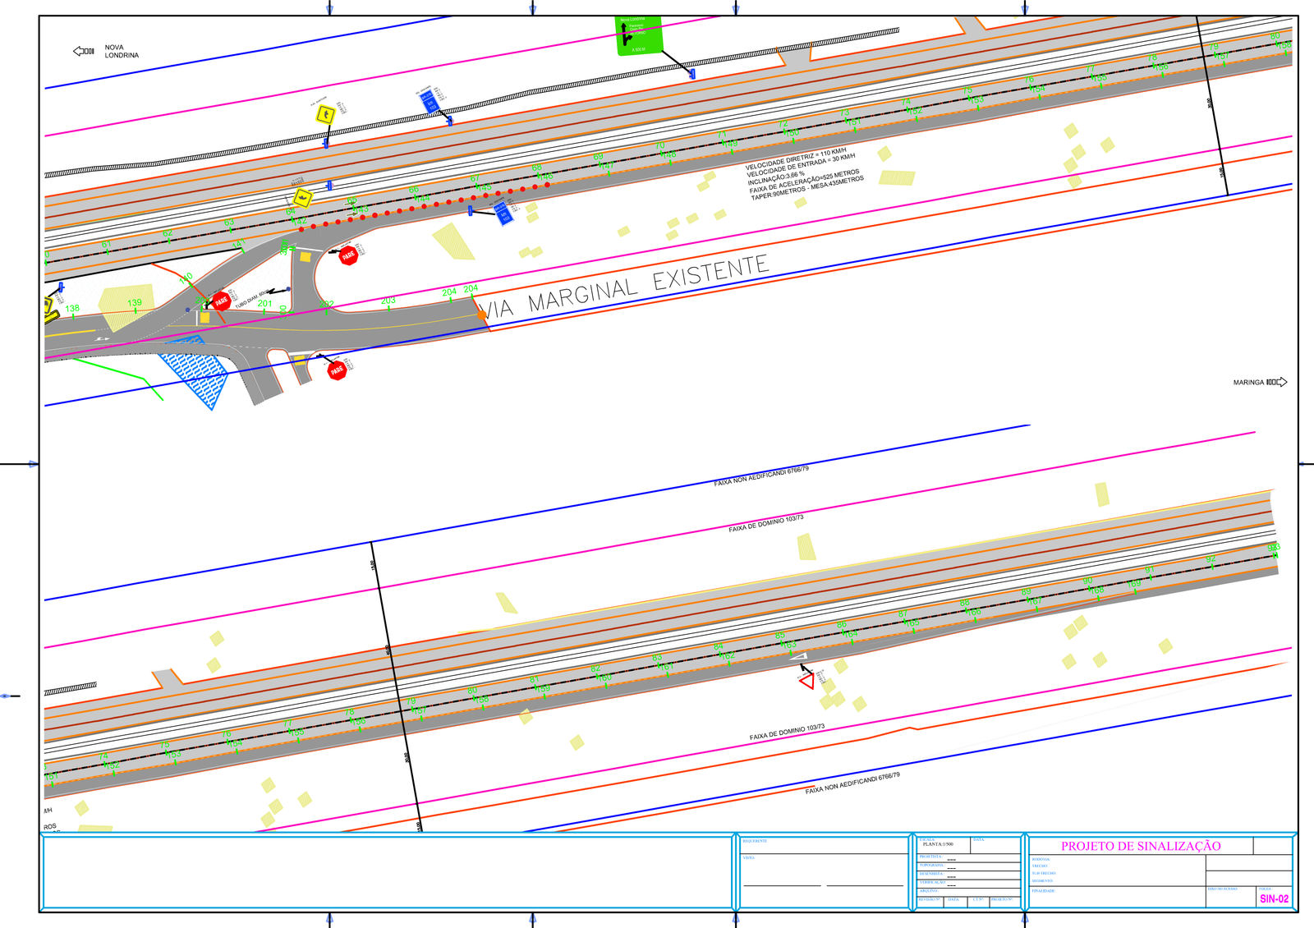Image resolution: width=1314 pixels, height=928 pixels.
Task: Select the FINALIDADE field in the title block
Action: click(1043, 891)
